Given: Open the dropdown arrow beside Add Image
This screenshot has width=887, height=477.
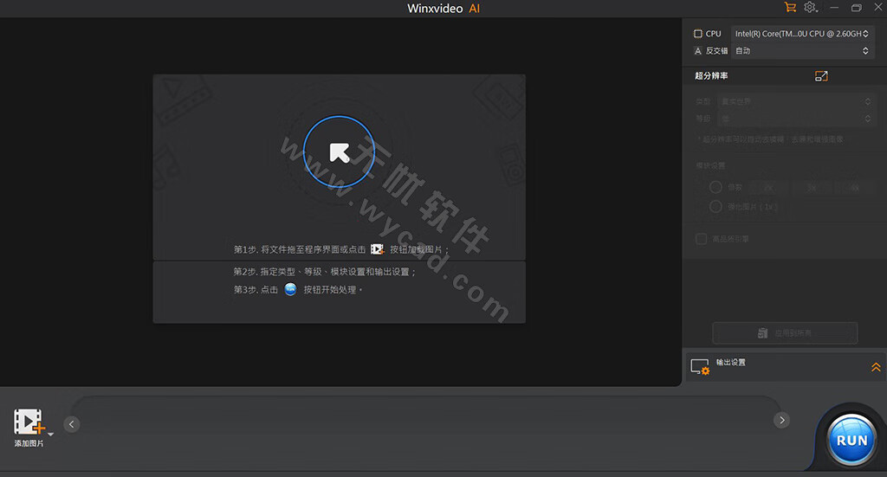Looking at the screenshot, I should click(50, 434).
